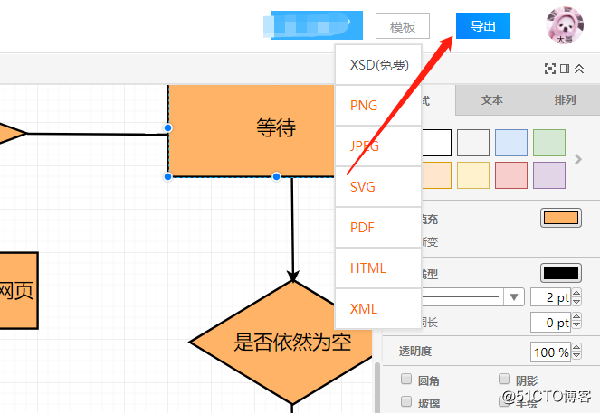Enable the 玻璃 glass checkbox
This screenshot has height=413, width=600.
click(x=406, y=401)
